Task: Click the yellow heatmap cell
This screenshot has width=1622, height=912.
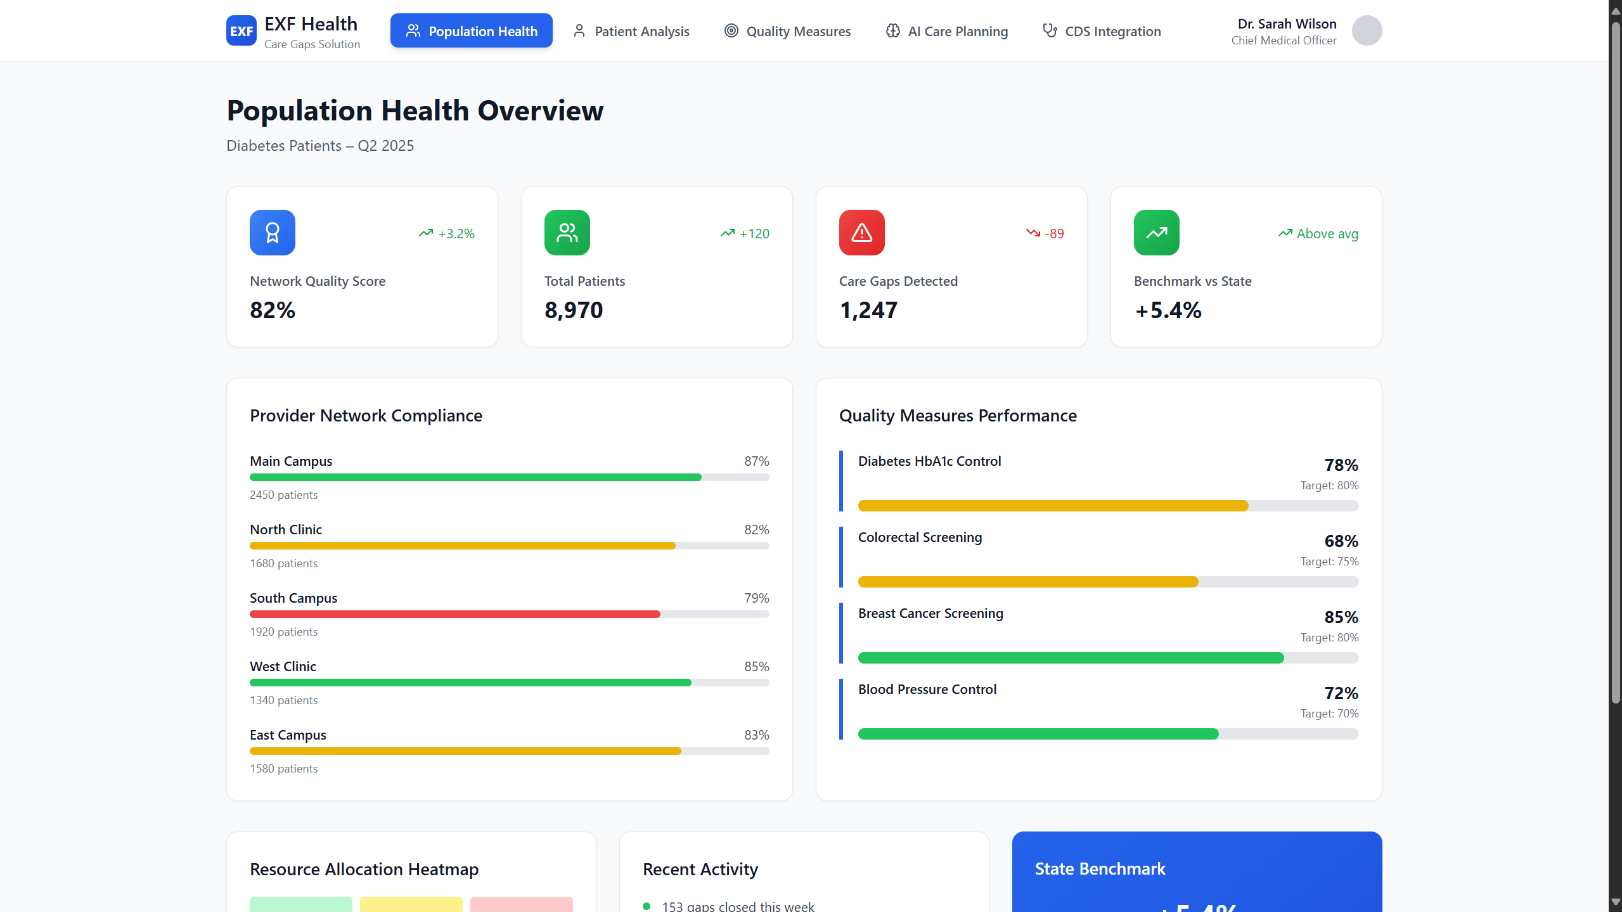Action: click(411, 904)
